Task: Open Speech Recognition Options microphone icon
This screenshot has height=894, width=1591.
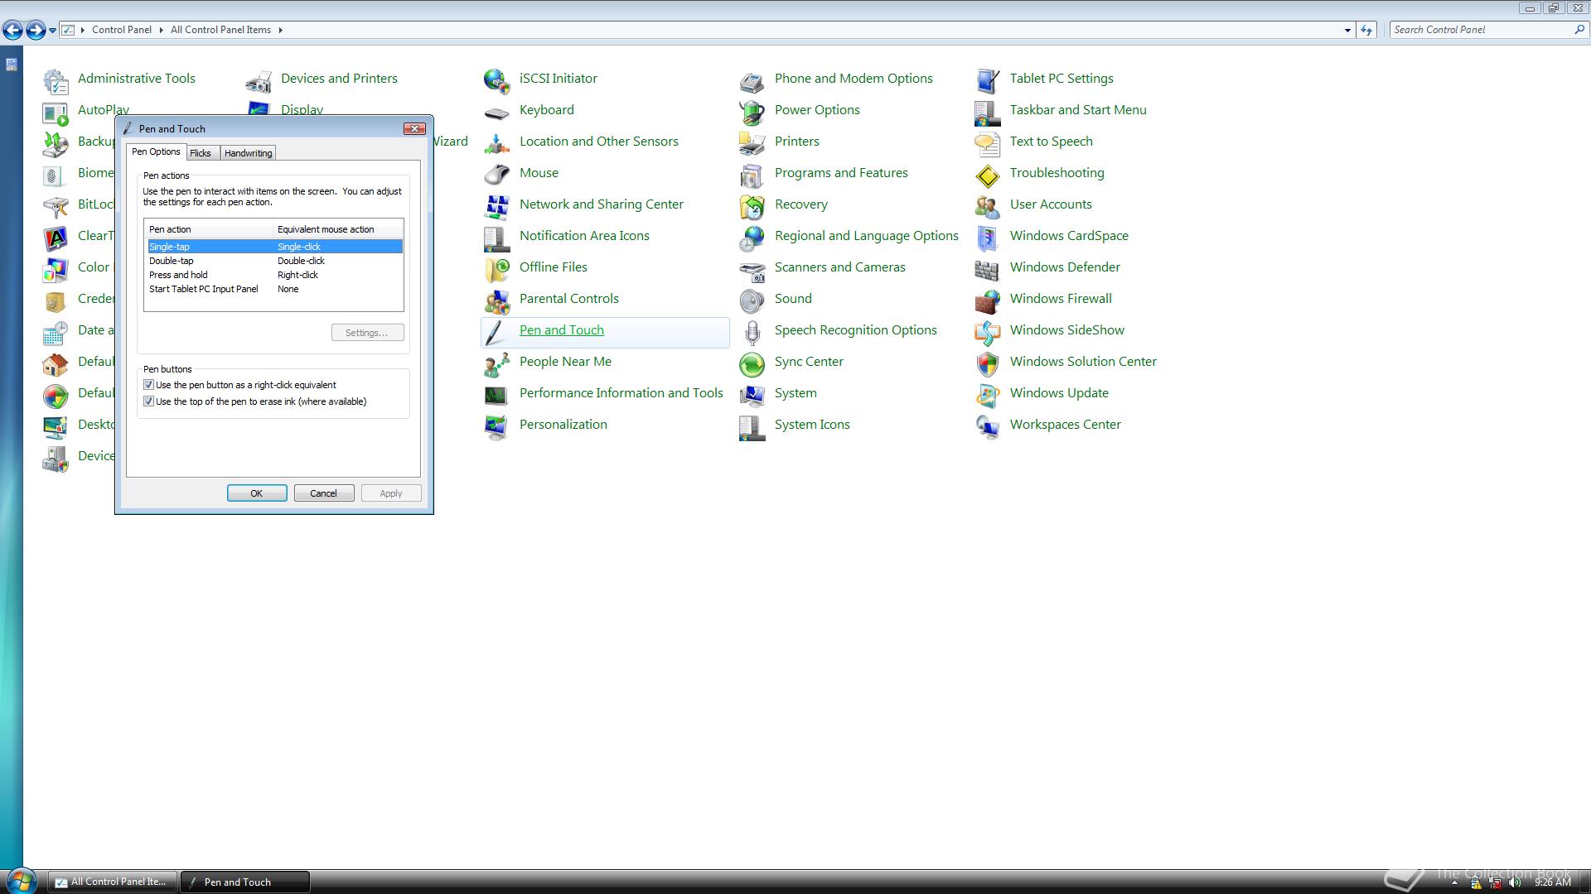Action: pos(752,332)
